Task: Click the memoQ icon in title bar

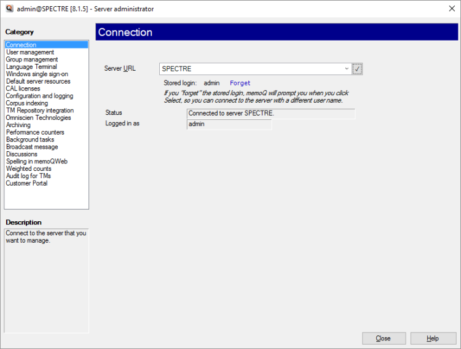Action: tap(9, 9)
